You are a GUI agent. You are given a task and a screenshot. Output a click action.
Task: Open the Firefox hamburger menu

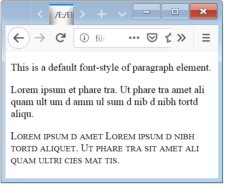tap(206, 38)
